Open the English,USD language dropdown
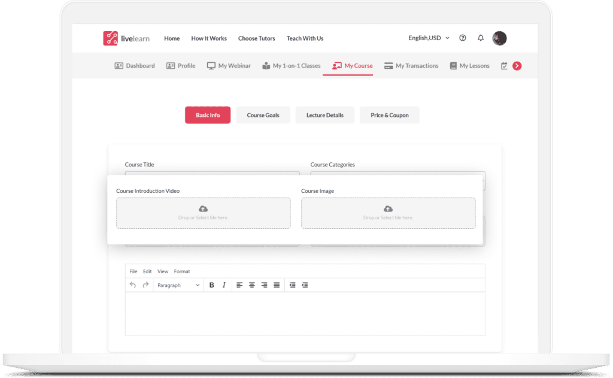The width and height of the screenshot is (613, 378). (x=427, y=38)
